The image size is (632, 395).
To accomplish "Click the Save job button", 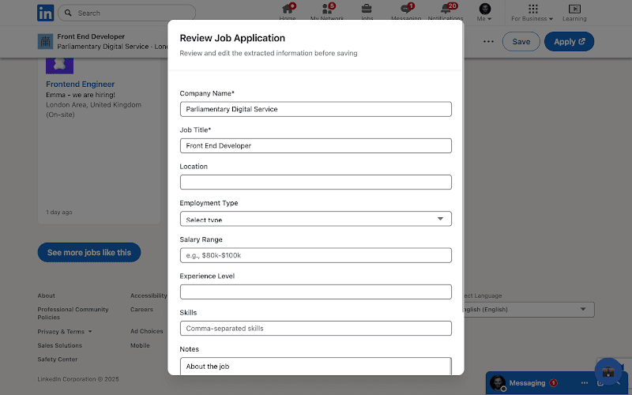I will tap(521, 42).
